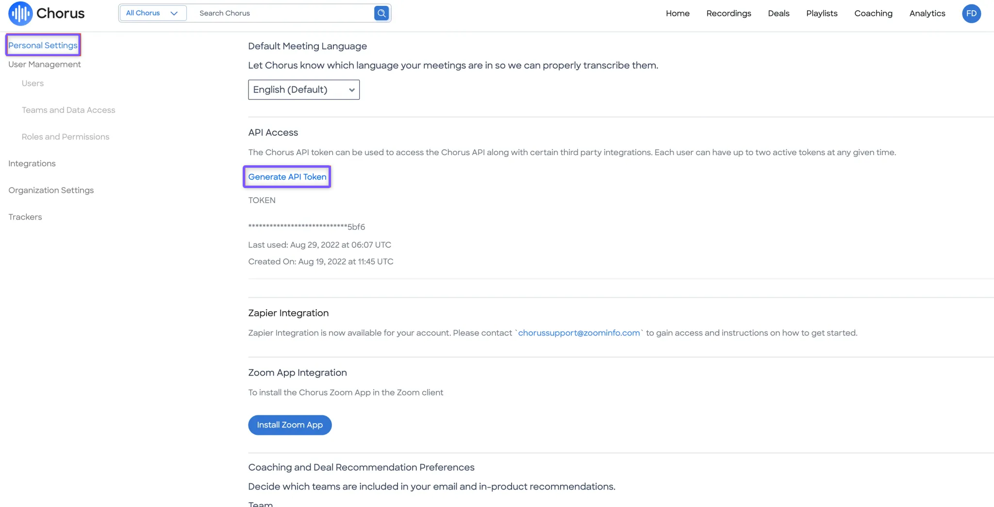This screenshot has width=994, height=507.
Task: Open the English (Default) language dropdown
Action: pos(304,90)
